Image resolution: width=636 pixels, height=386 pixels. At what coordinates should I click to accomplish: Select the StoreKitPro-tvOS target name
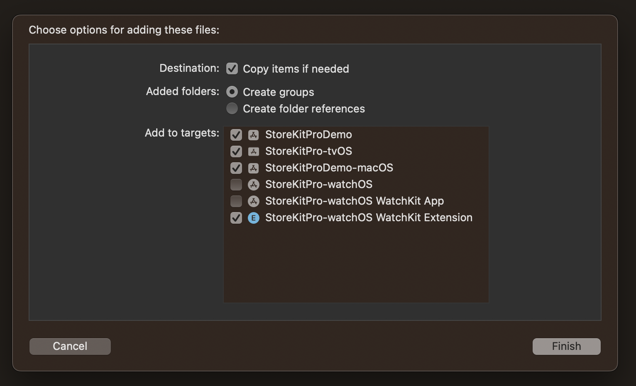coord(308,151)
